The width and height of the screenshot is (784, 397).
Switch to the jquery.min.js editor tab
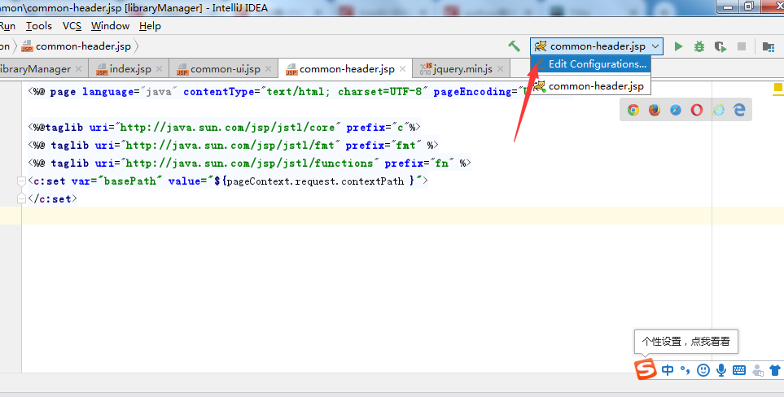tap(461, 69)
